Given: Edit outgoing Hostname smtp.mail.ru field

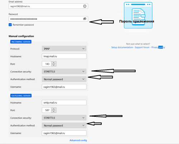Looking at the screenshot, I should click(x=64, y=103).
